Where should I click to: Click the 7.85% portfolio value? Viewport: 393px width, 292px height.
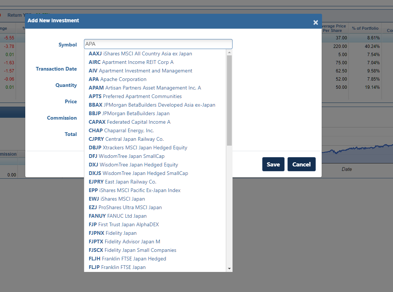coord(373,79)
